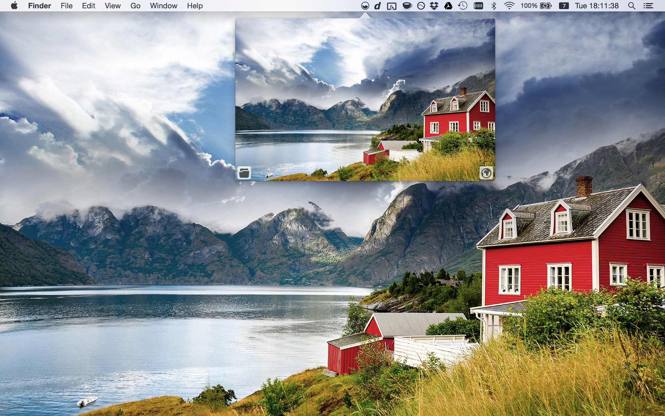Open the Dropbox menu bar icon
Image resolution: width=665 pixels, height=416 pixels.
(x=434, y=6)
